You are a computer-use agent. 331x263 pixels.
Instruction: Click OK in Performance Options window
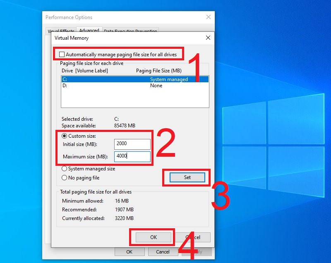point(129,252)
